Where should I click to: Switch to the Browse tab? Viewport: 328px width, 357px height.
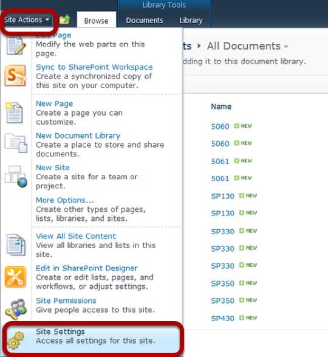(x=96, y=21)
